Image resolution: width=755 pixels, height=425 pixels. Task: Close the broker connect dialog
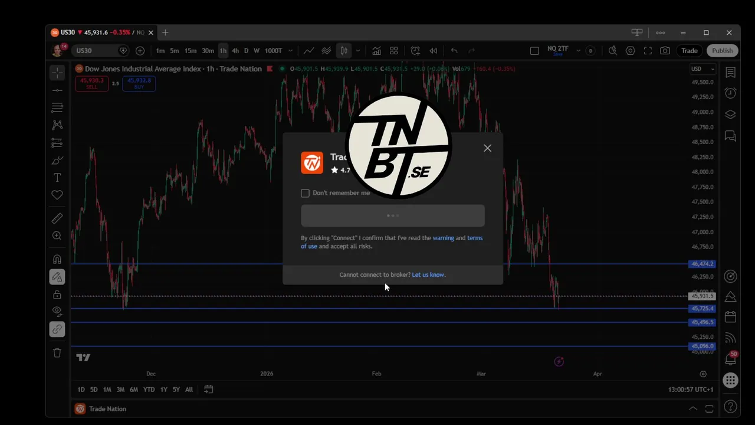click(x=487, y=148)
